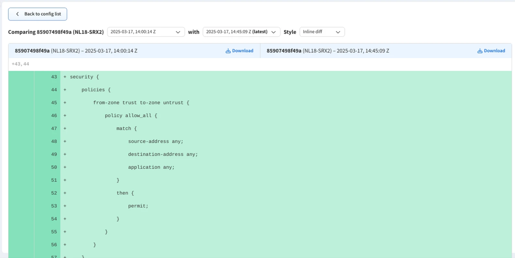Click the 'application any;' code line
The image size is (515, 258).
(151, 167)
